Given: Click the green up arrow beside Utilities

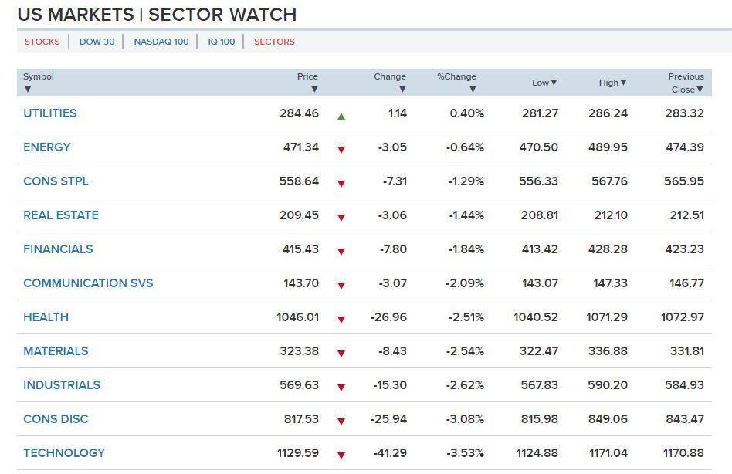Looking at the screenshot, I should [341, 117].
